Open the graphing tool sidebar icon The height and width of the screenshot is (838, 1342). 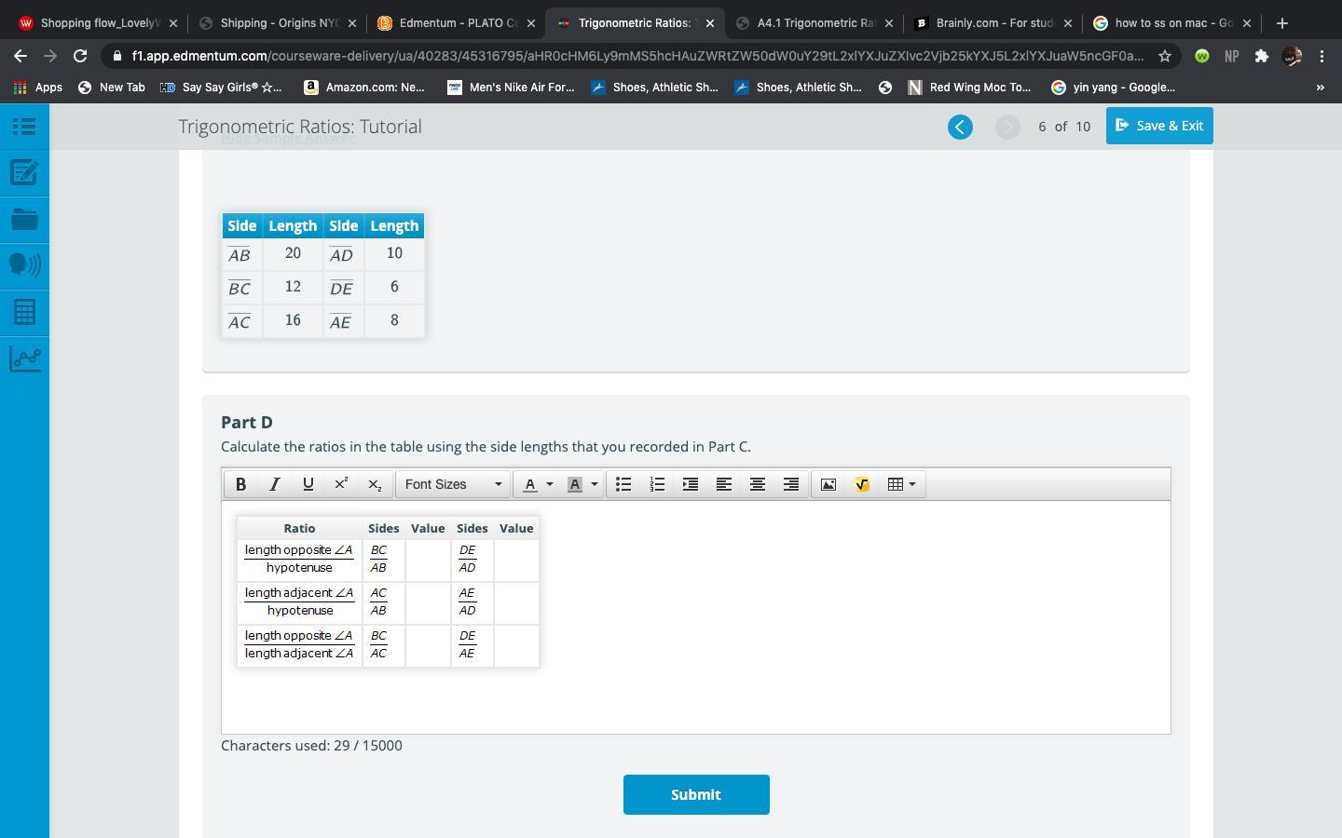pos(24,358)
